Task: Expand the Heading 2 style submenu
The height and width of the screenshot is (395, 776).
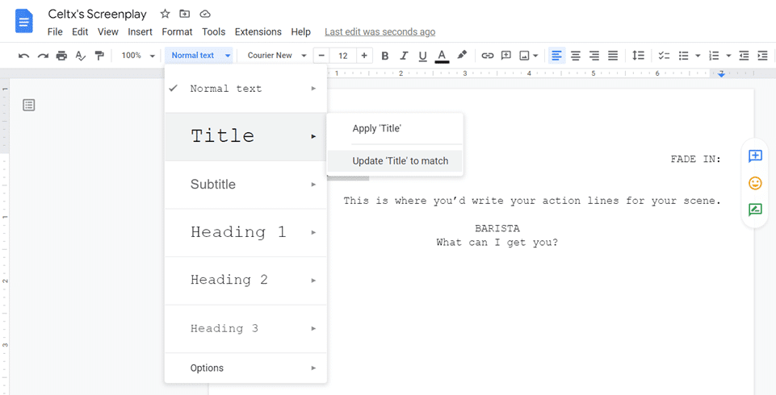Action: click(313, 280)
